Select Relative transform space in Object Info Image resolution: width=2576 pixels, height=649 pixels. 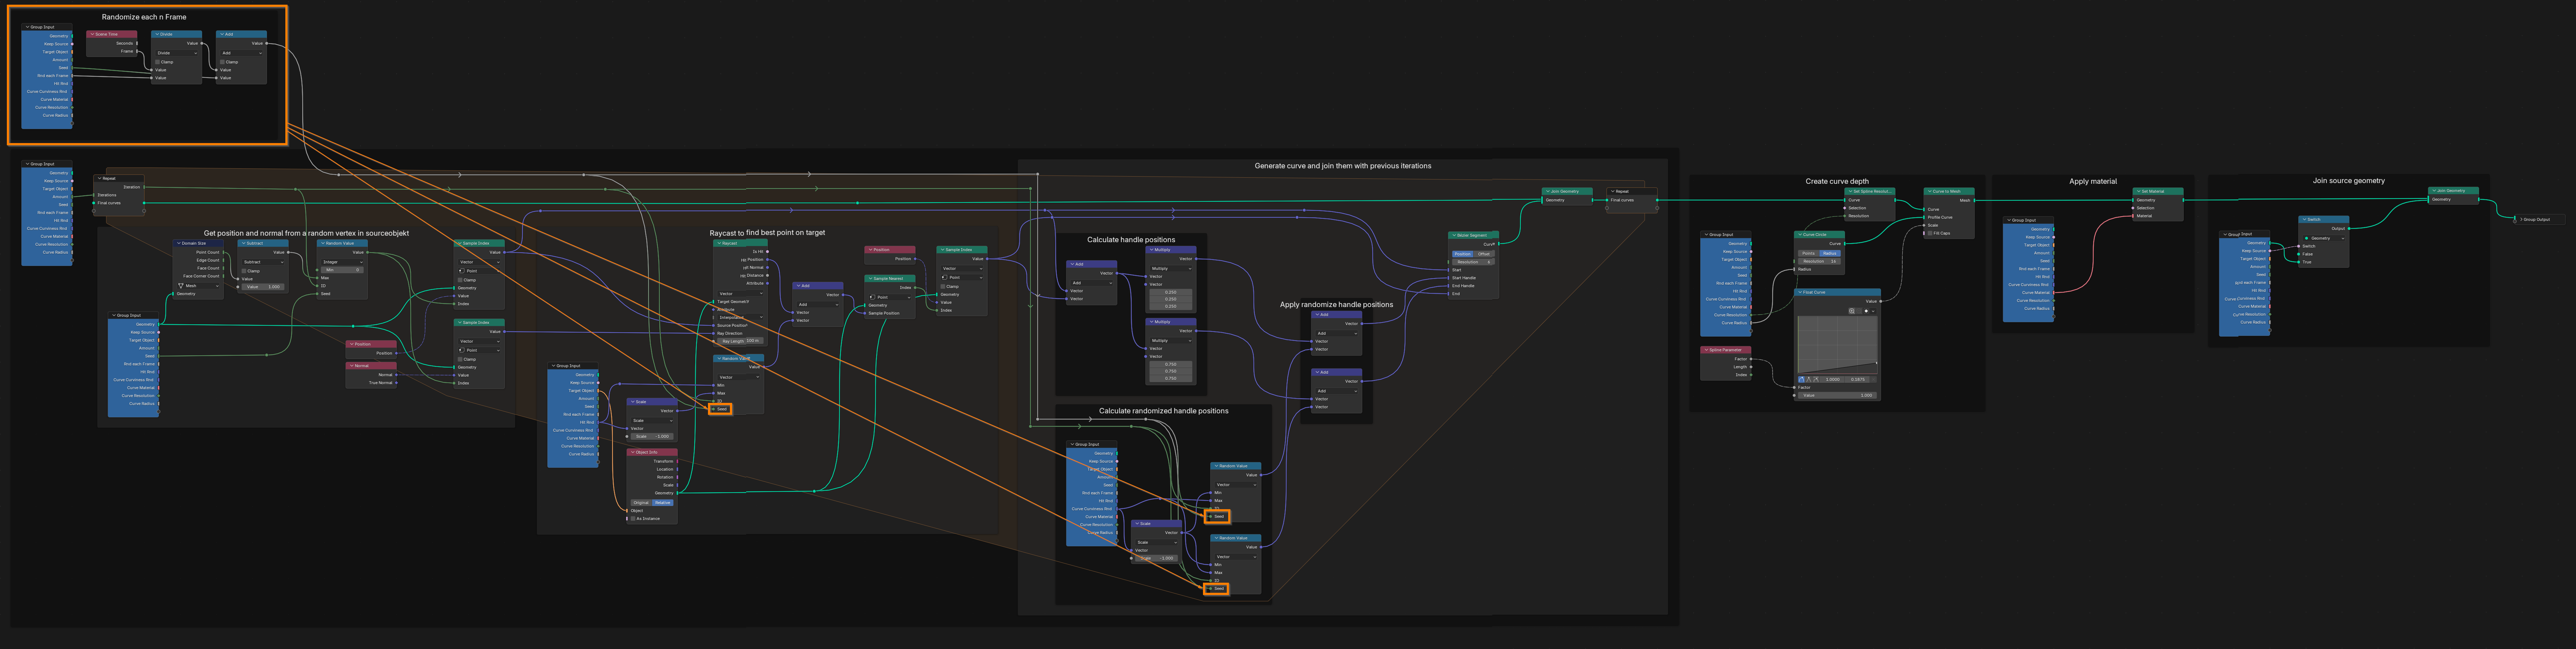tap(663, 503)
